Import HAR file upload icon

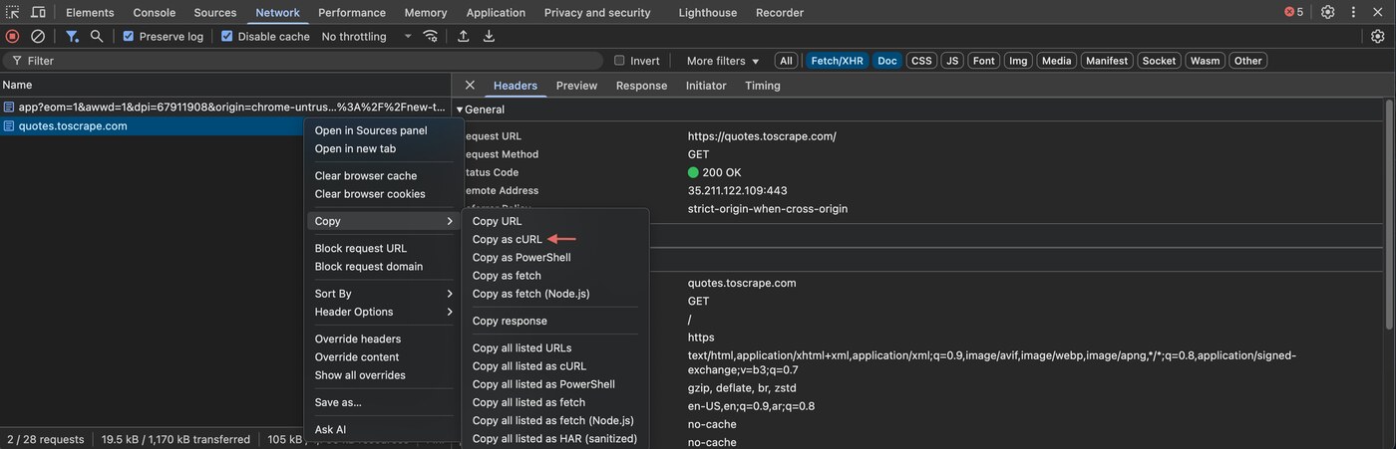pos(463,36)
